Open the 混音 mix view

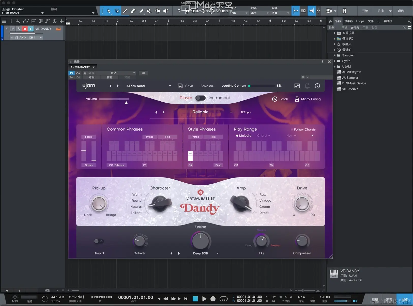pos(389,300)
